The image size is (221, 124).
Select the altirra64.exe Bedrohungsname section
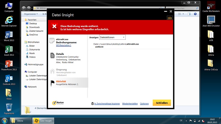(68, 42)
